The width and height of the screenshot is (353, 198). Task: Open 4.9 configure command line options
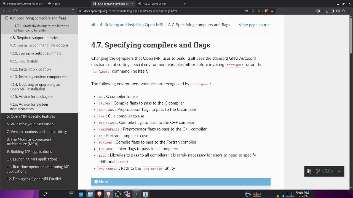39,45
